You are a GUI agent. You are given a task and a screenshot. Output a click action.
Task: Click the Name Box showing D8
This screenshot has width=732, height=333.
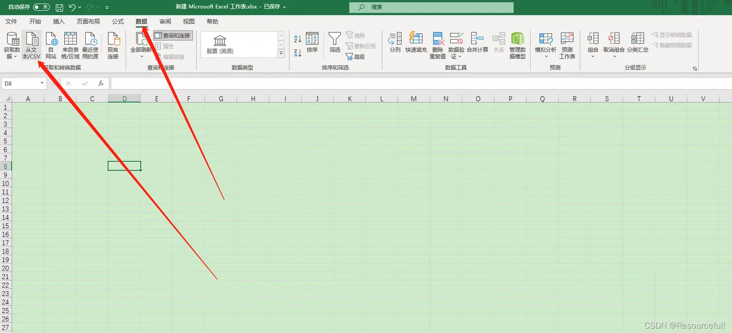coord(21,84)
